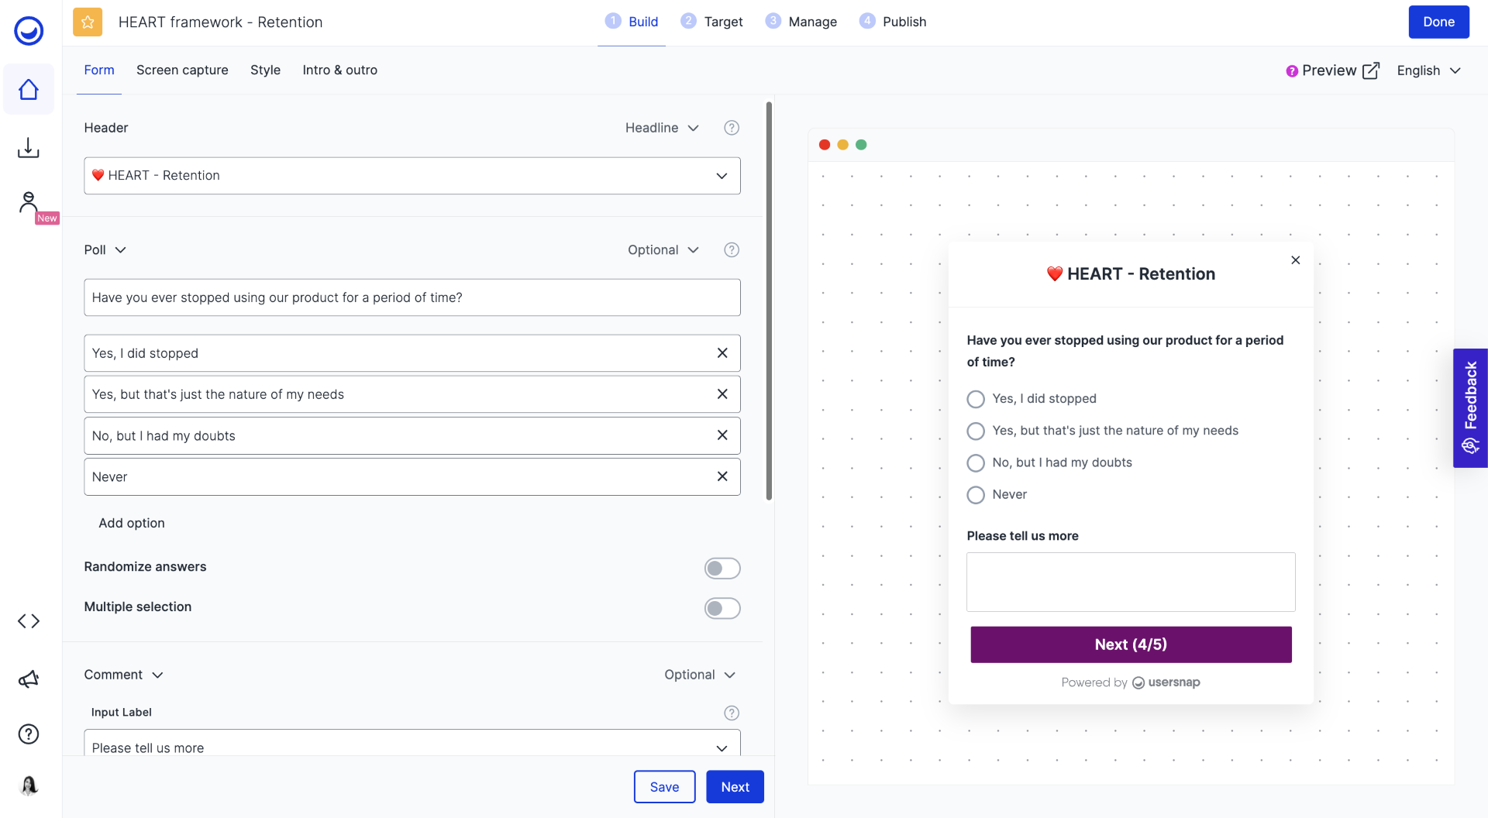This screenshot has width=1488, height=818.
Task: Enable Multiple selection
Action: point(722,608)
